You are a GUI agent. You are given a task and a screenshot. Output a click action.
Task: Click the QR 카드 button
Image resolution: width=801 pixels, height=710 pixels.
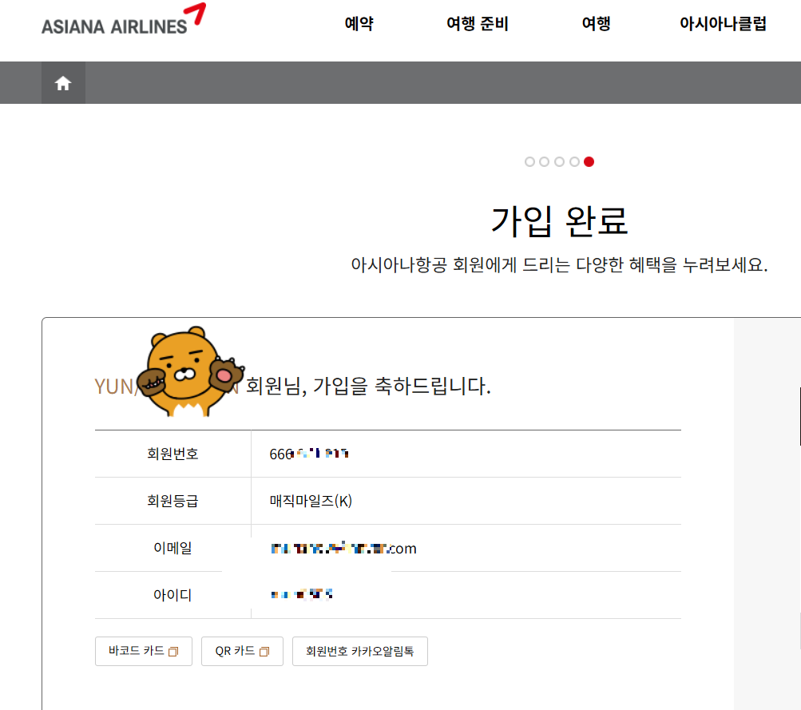(x=242, y=651)
